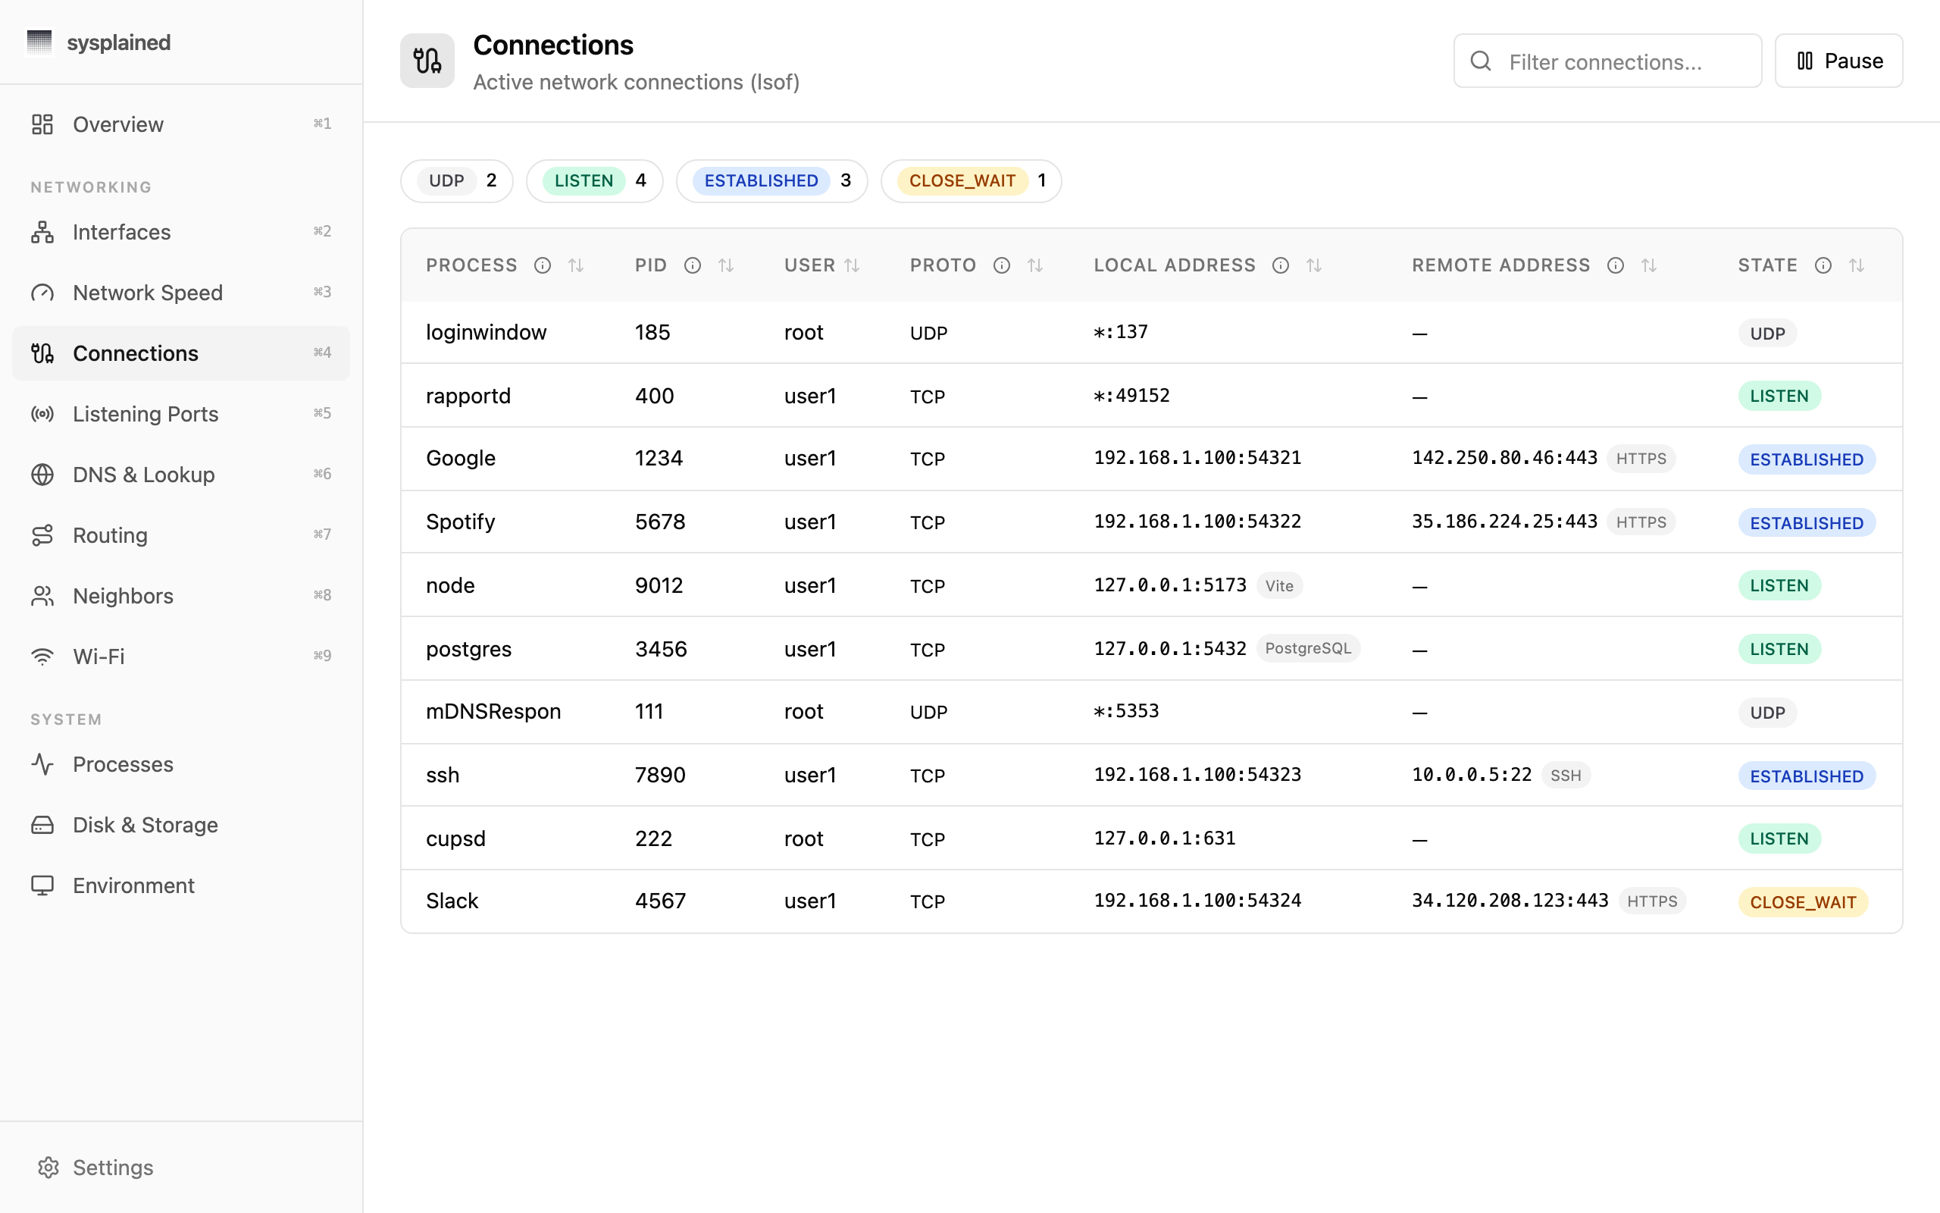Sort table by REMOTE ADDRESS arrows
1940x1213 pixels.
(x=1648, y=265)
